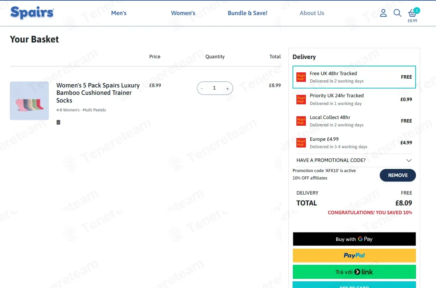The image size is (436, 288).
Task: Click Congratulations! You saved 10% message
Action: pos(370,212)
